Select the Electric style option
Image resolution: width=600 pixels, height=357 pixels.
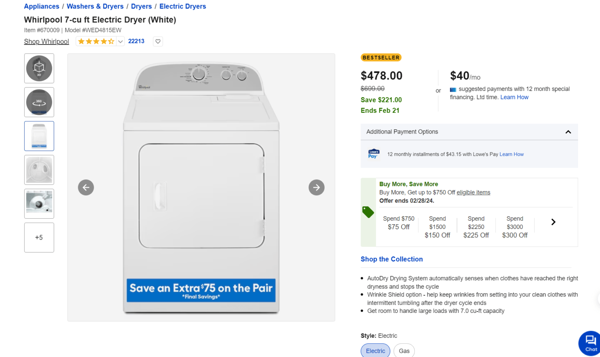pos(375,350)
